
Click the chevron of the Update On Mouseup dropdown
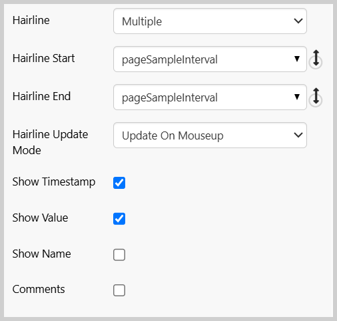coord(298,135)
